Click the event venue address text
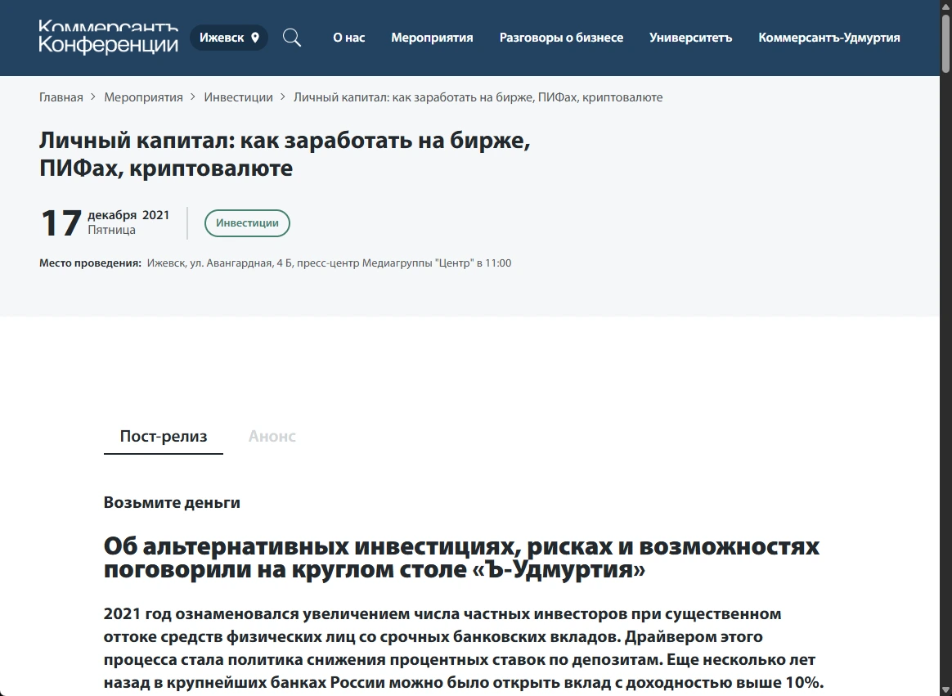This screenshot has width=952, height=696. (329, 263)
